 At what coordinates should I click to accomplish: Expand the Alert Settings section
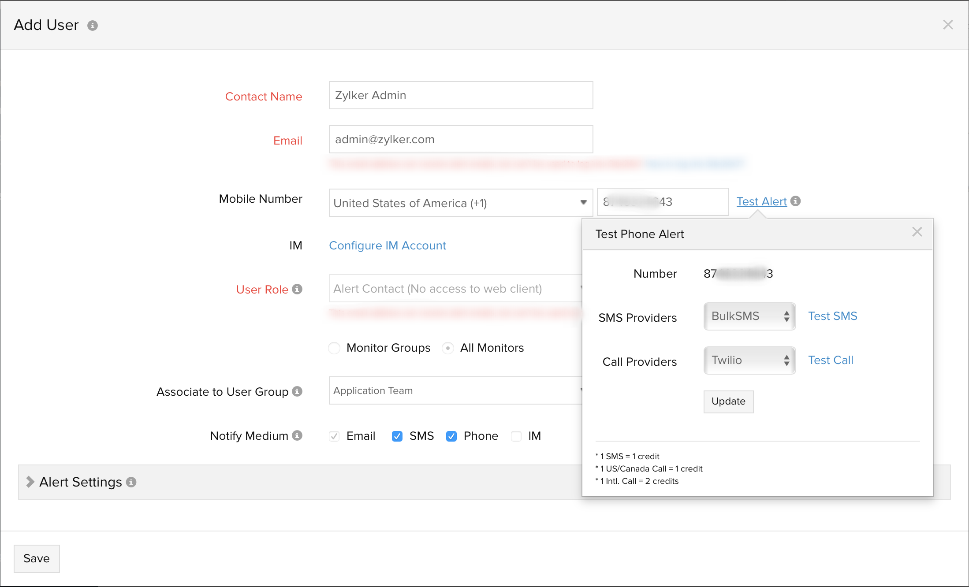click(30, 482)
